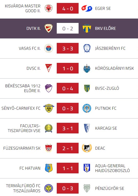Open the 4 - 0 match score box

[x=68, y=8]
